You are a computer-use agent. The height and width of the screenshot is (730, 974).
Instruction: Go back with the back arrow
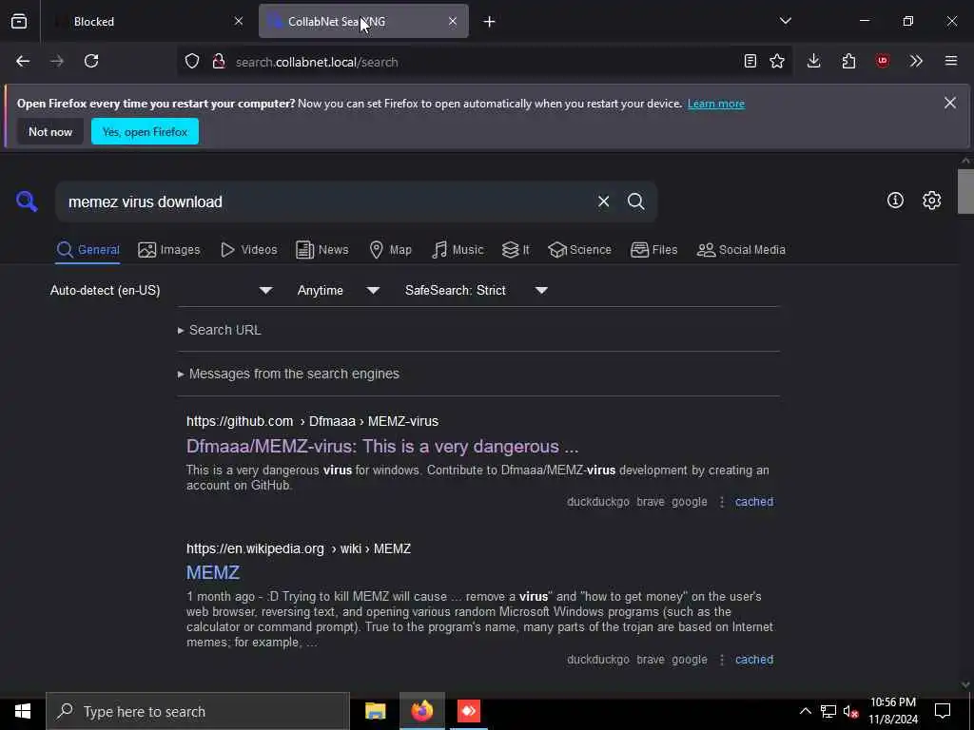[23, 61]
